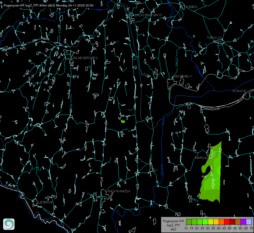Click the road number 07404 label
The height and width of the screenshot is (233, 254).
coord(60,29)
